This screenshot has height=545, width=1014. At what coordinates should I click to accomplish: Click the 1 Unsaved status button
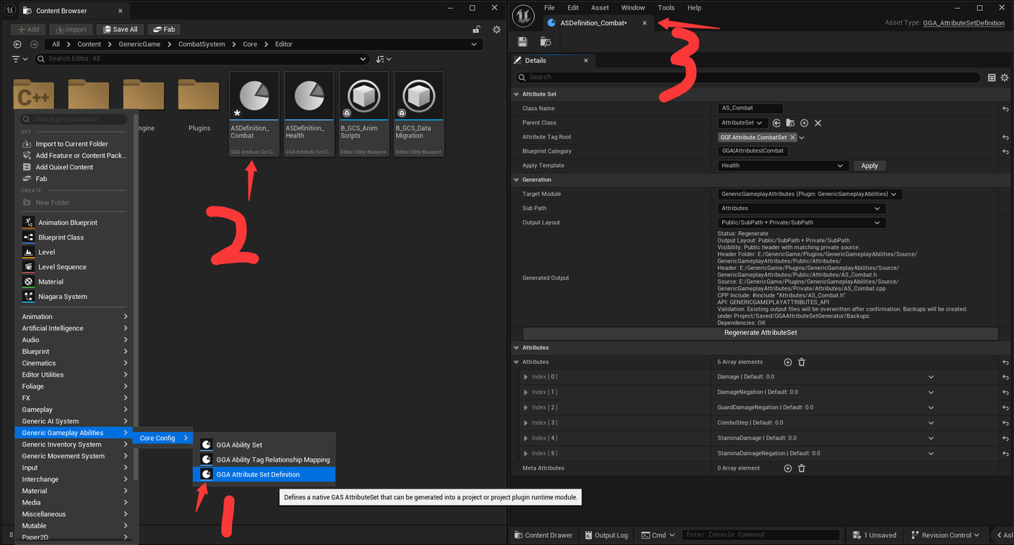point(873,536)
